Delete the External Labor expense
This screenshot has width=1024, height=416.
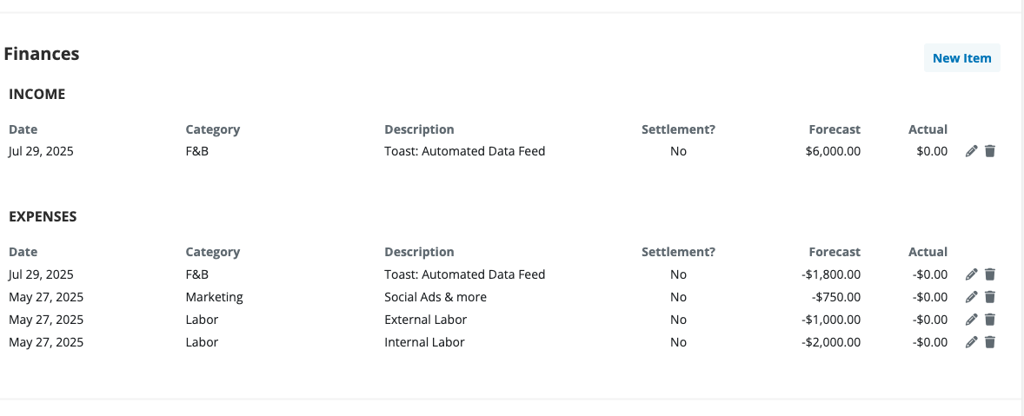click(990, 320)
